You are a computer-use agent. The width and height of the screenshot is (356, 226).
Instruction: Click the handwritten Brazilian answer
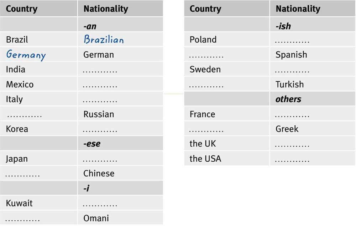coord(104,39)
